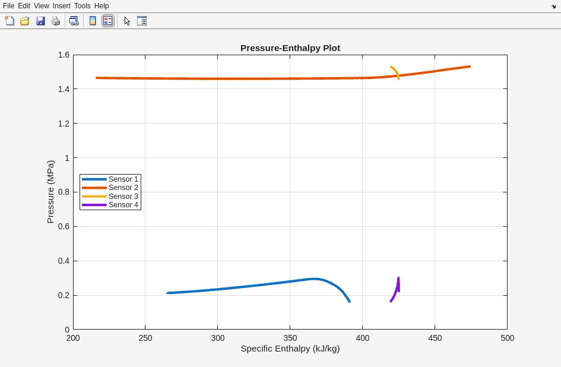
Task: Click the x-axis tick label 400
Action: (x=363, y=338)
